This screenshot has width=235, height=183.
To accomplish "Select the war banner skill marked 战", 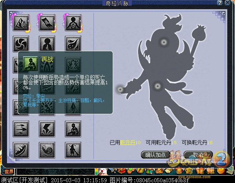I will click(x=47, y=23).
